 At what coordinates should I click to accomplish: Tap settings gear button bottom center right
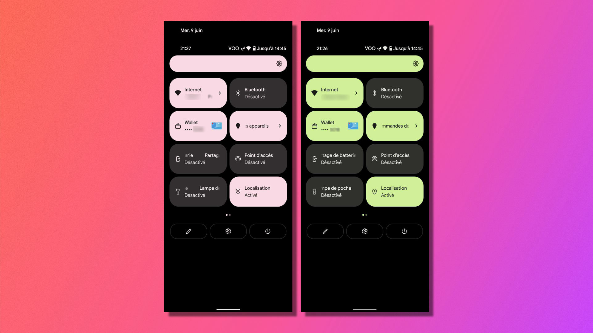[364, 231]
